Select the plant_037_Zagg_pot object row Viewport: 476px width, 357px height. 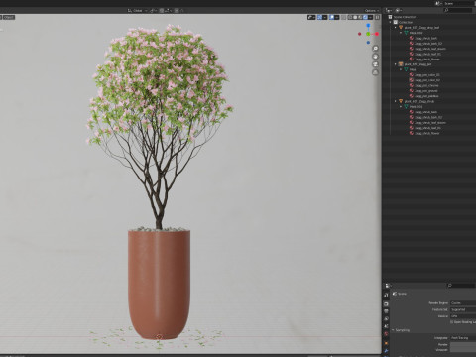429,64
